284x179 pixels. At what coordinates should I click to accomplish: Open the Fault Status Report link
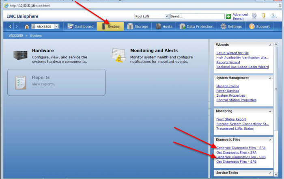coord(231,119)
